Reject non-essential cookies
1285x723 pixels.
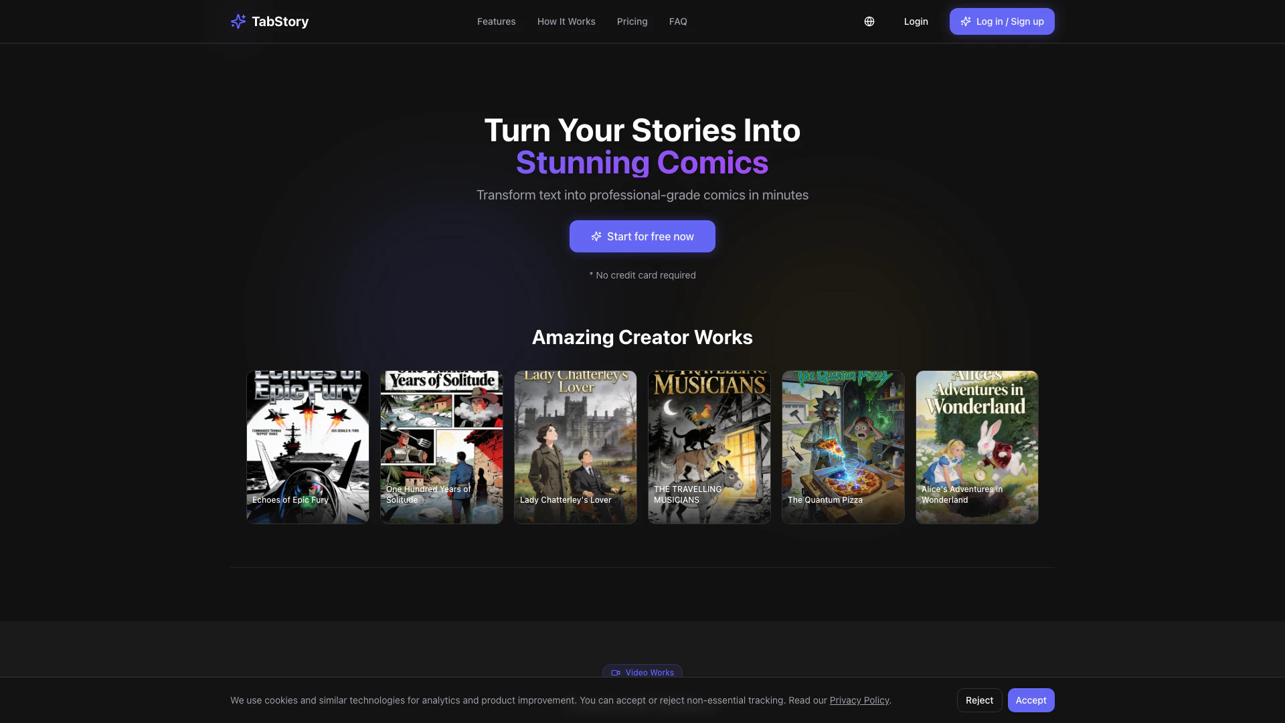pos(978,700)
